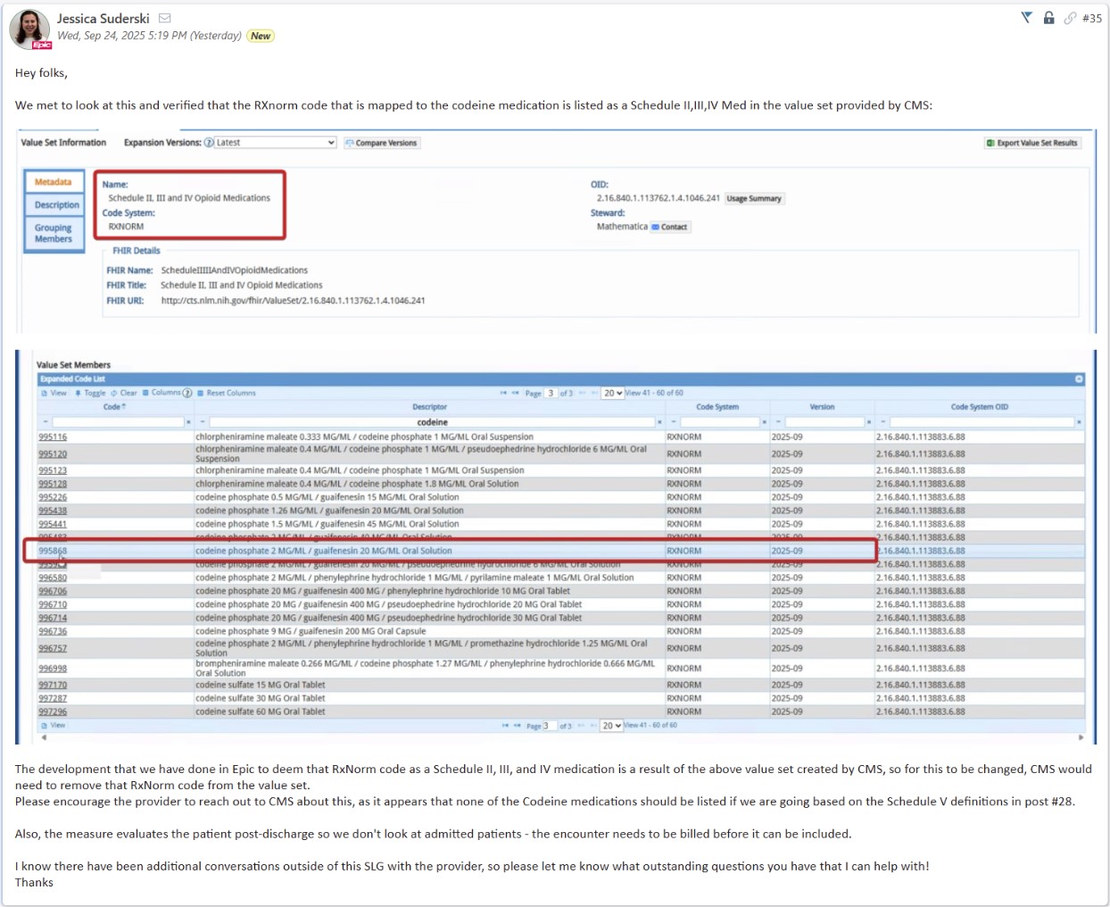Collapse the Expanded Code List panel
Screen dimensions: 1110x907
(x=1079, y=379)
